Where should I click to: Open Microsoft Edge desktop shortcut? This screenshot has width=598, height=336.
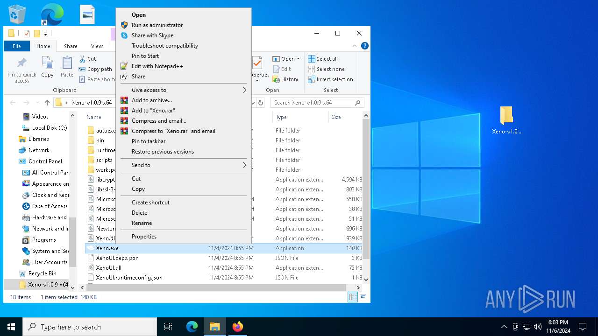tap(52, 14)
